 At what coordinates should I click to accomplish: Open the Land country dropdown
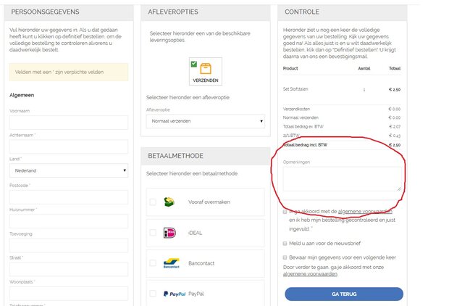coord(69,170)
